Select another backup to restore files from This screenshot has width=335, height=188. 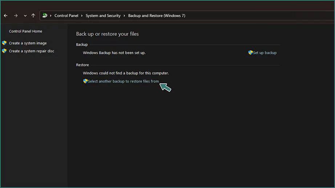pos(123,82)
